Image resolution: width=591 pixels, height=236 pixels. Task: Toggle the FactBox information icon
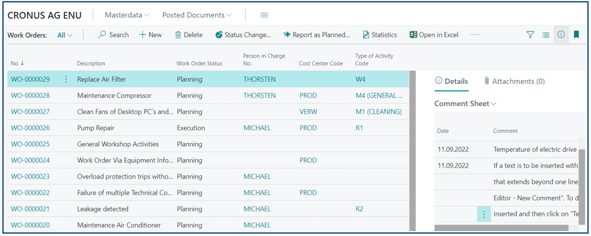click(561, 34)
